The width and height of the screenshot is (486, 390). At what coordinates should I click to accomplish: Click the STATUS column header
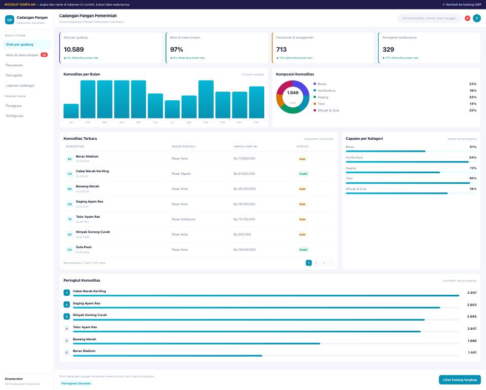[x=303, y=146]
